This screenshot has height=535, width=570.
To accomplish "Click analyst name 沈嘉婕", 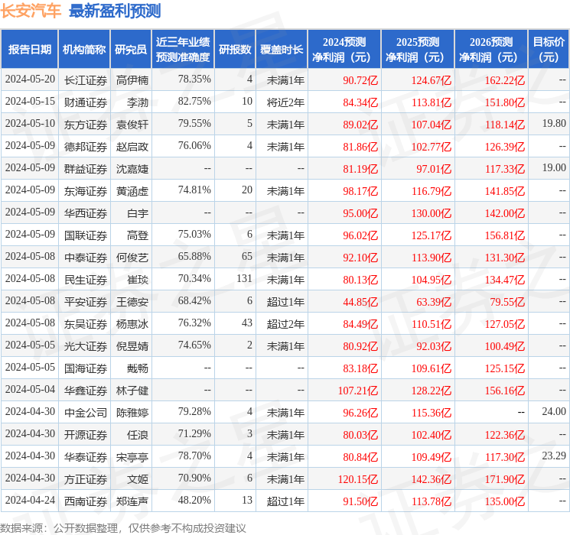I will (132, 169).
